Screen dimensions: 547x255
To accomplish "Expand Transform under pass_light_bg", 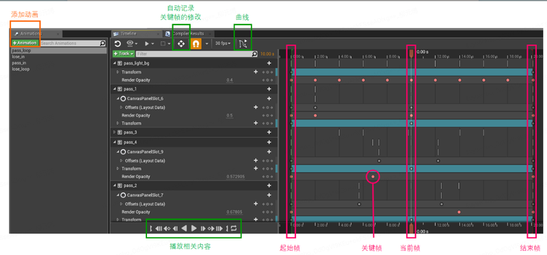I will pyautogui.click(x=118, y=72).
